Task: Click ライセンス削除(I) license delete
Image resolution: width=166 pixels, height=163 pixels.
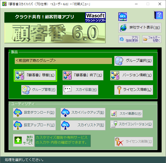Action: (x=134, y=142)
